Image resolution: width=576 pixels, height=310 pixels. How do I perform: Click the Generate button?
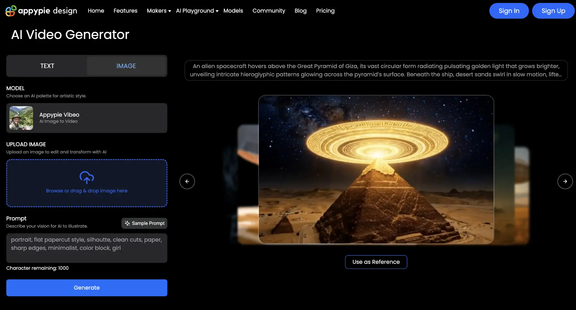86,288
